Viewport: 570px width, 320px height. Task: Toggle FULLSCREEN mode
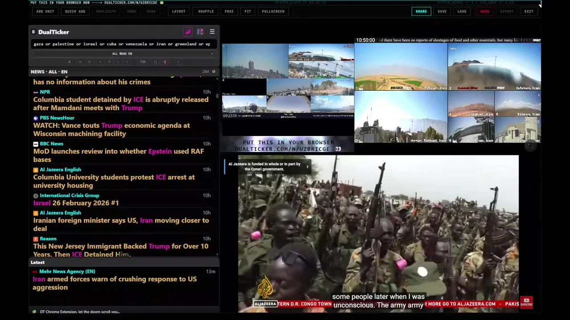pyautogui.click(x=273, y=11)
